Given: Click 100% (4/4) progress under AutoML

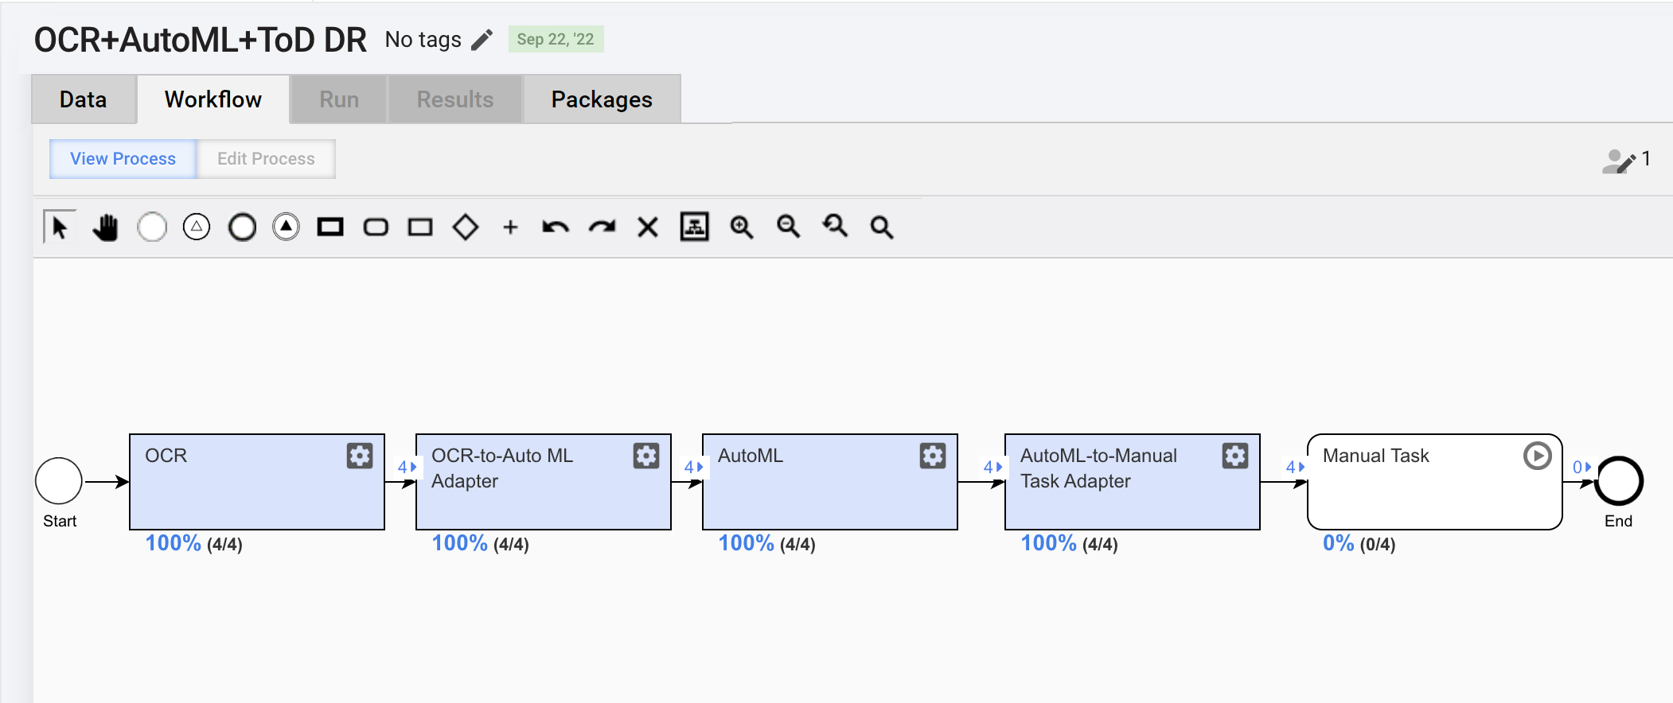Looking at the screenshot, I should pyautogui.click(x=766, y=544).
